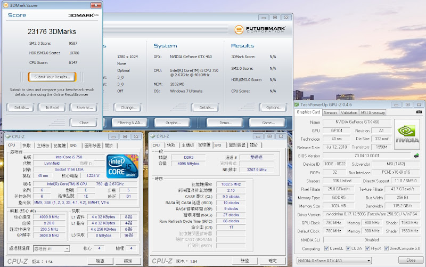Click the NVIDIA logo in GPU-Z
This screenshot has width=426, height=267.
click(407, 134)
